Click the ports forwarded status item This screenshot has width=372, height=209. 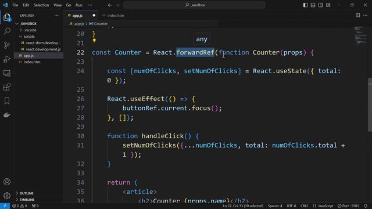(x=35, y=206)
